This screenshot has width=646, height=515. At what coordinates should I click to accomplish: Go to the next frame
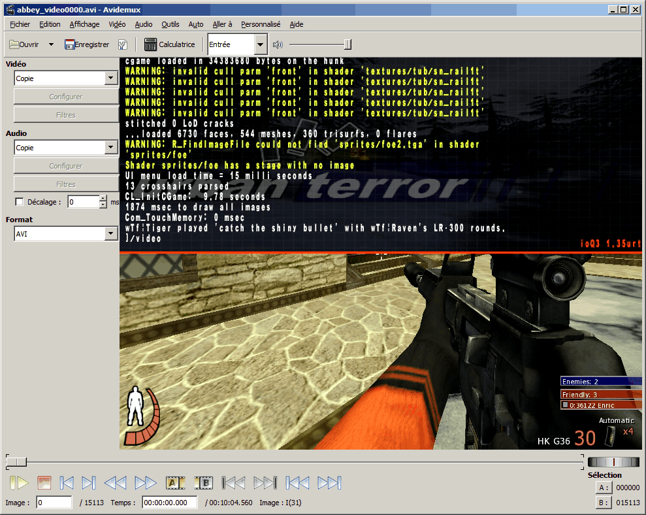pyautogui.click(x=89, y=483)
